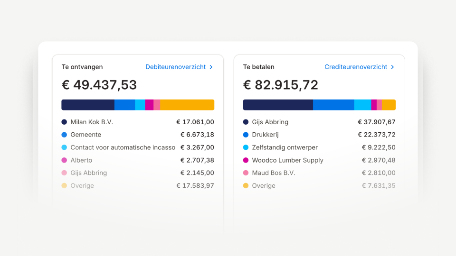Click chevron arrow next to Debiteurenoverzicht
456x256 pixels.
click(x=211, y=67)
